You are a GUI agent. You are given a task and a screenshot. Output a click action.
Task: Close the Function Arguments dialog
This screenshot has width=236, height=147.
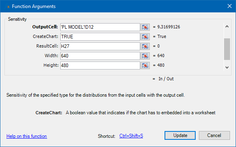pos(229,6)
